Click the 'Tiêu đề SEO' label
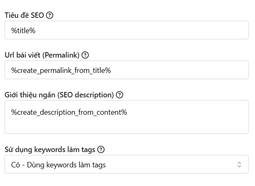 point(24,15)
